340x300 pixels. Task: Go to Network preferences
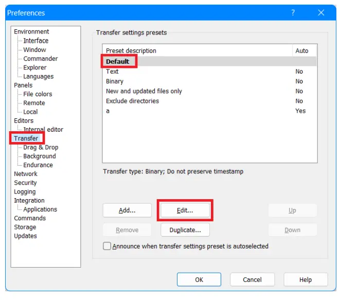26,174
